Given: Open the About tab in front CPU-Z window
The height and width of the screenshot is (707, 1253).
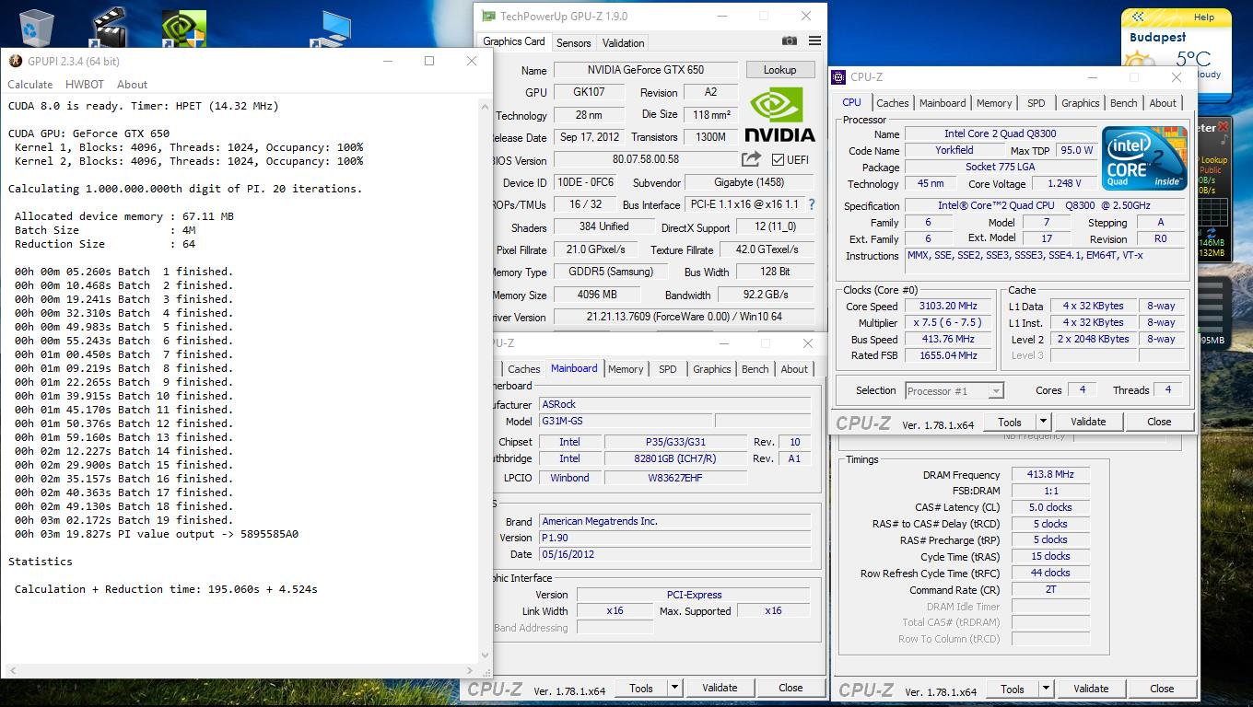Looking at the screenshot, I should (x=1163, y=103).
